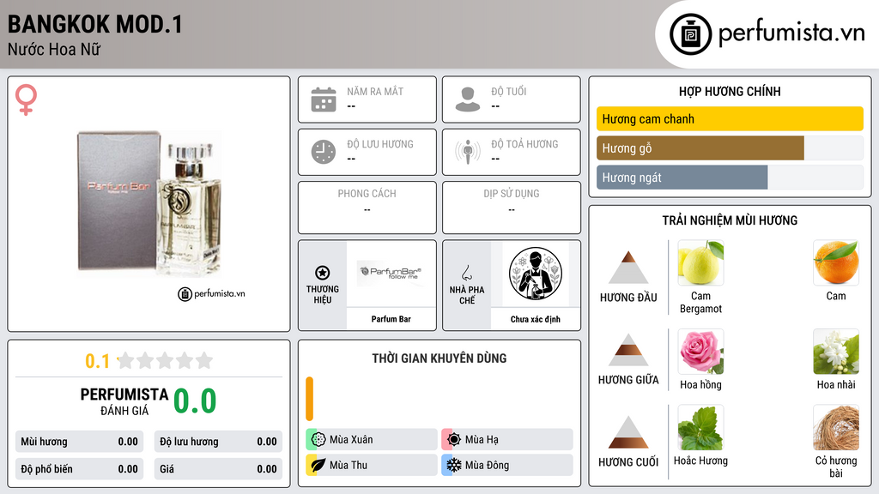The width and height of the screenshot is (879, 494).
Task: Click the Năm ra mắt label
Action: (375, 91)
